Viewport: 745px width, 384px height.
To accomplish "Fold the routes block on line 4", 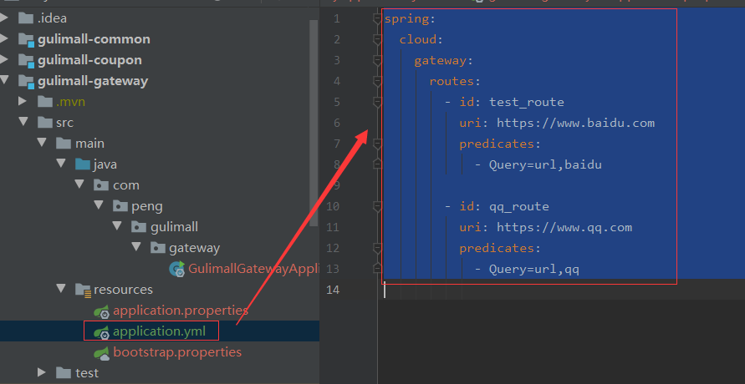I will tap(377, 81).
